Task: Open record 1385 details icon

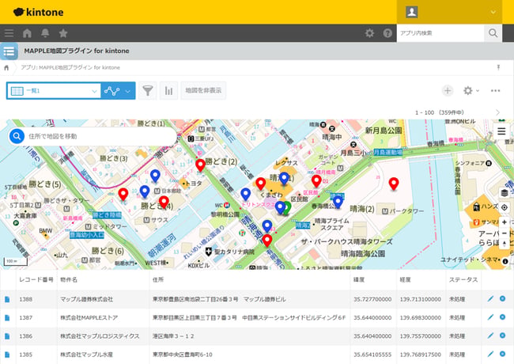Action: (7, 355)
